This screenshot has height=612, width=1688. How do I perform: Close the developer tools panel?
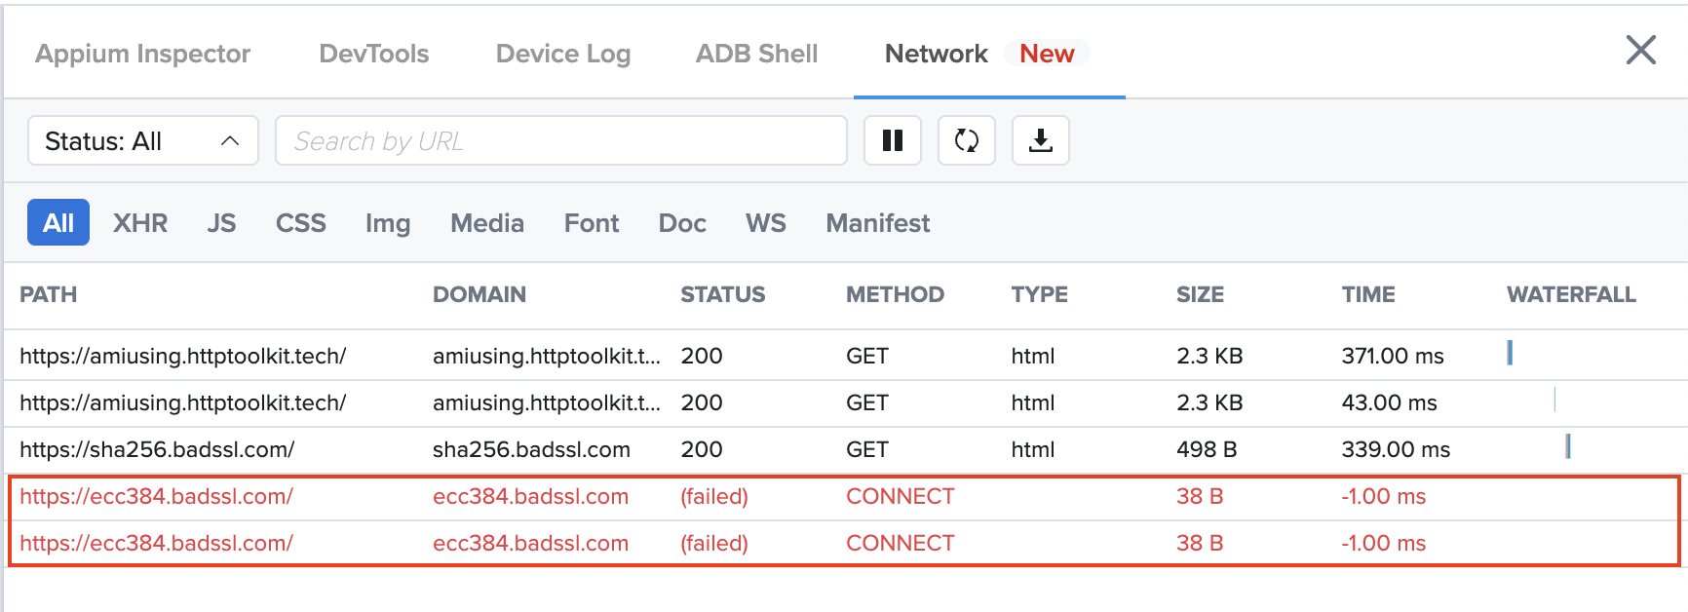1640,50
